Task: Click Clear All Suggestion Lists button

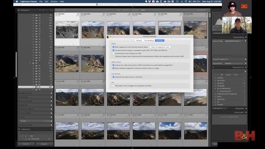Action: (x=160, y=47)
